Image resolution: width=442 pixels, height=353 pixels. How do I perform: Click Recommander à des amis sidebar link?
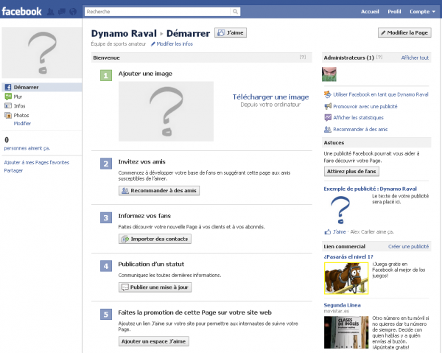[x=360, y=130]
